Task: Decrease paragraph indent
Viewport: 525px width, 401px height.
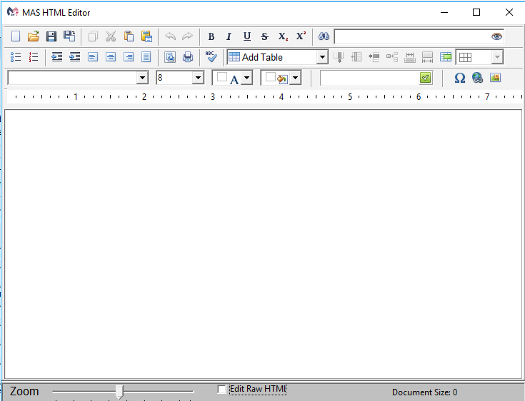Action: tap(57, 57)
